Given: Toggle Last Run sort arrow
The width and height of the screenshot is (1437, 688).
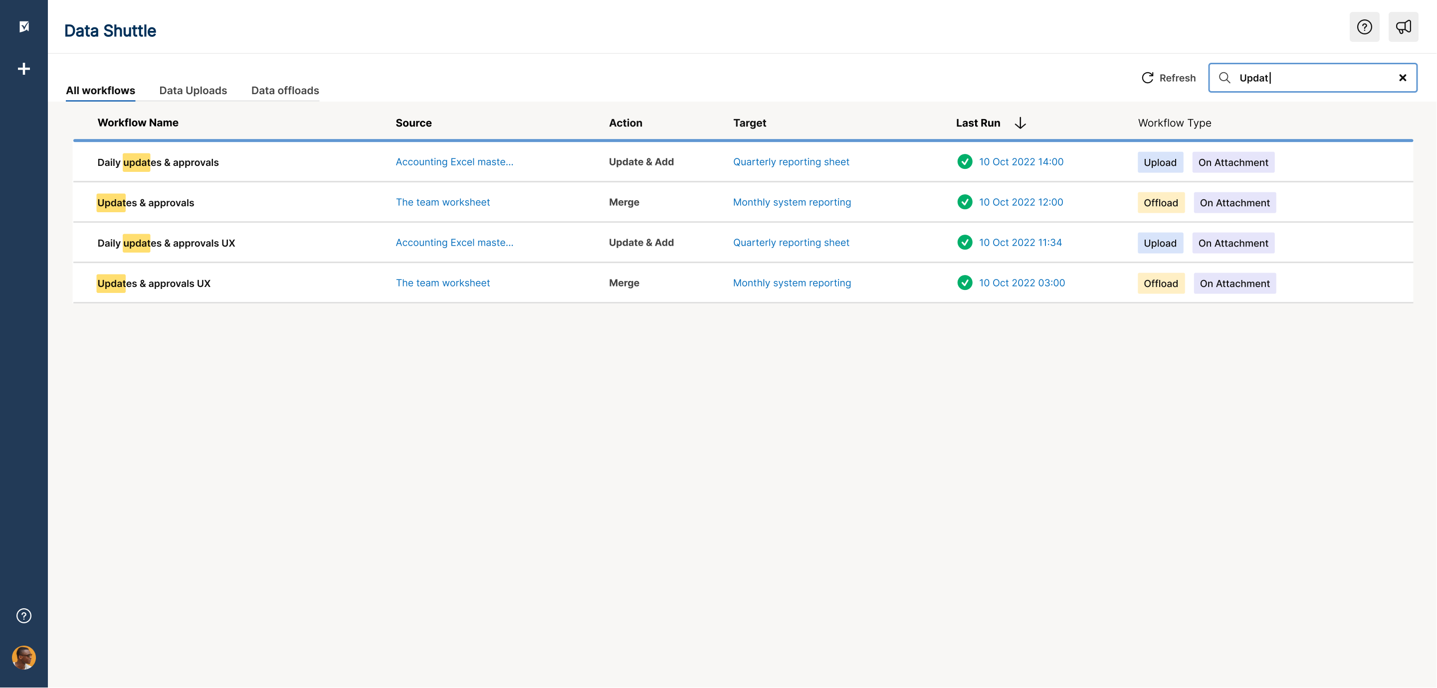Looking at the screenshot, I should point(1020,123).
